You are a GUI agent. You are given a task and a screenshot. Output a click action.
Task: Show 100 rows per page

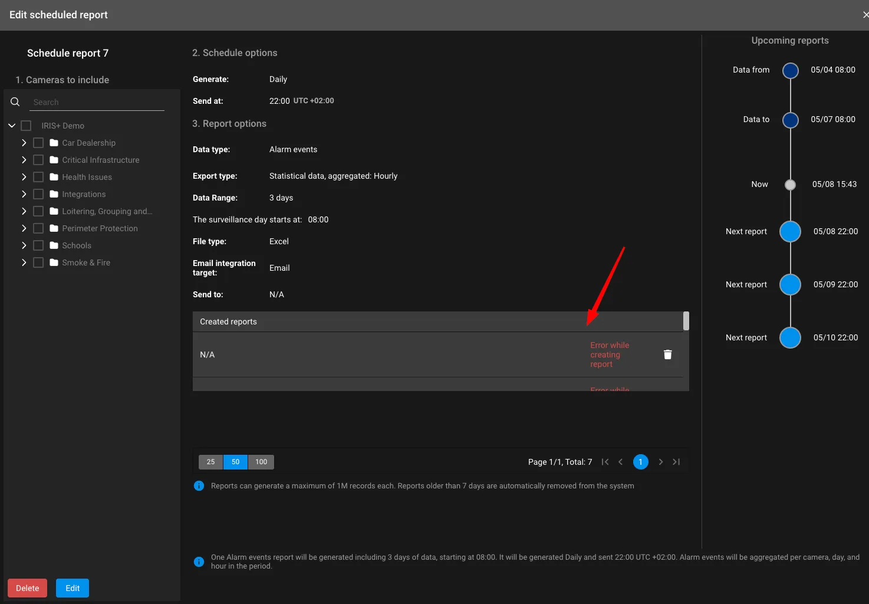pos(261,462)
